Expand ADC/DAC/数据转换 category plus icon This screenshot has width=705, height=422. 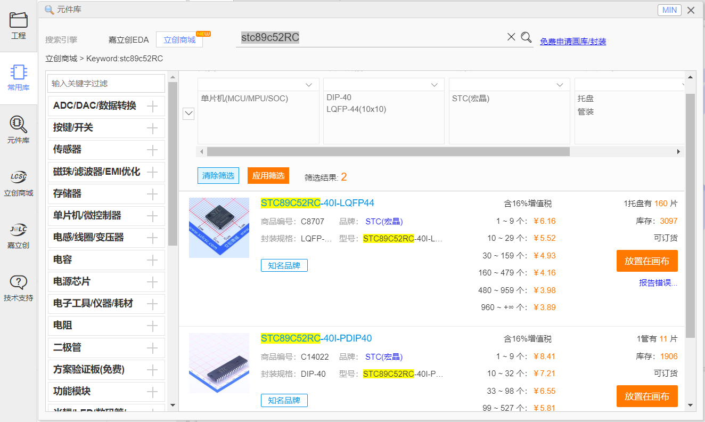coord(152,106)
